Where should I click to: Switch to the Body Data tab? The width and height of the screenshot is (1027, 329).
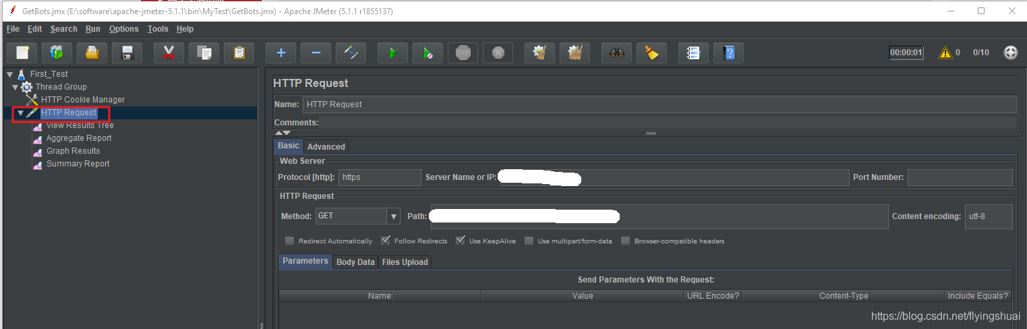tap(355, 262)
